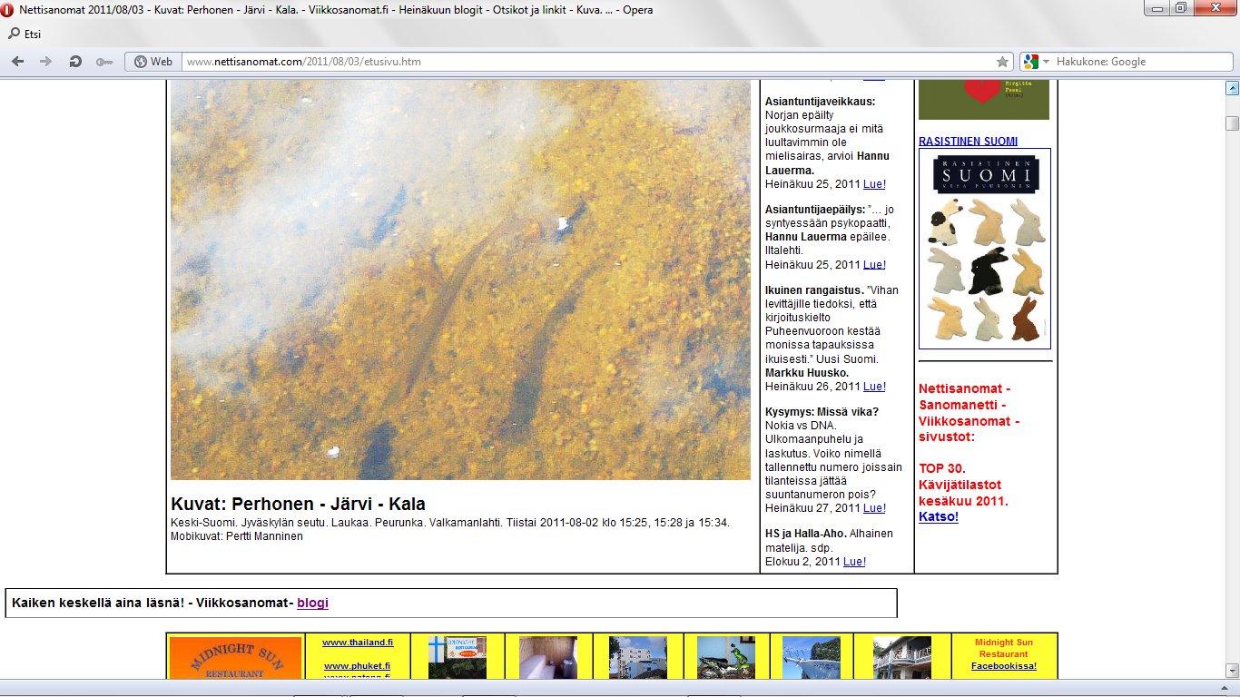Viewport: 1240px width, 697px height.
Task: Open the Viikkosanomat blogi link
Action: [312, 603]
